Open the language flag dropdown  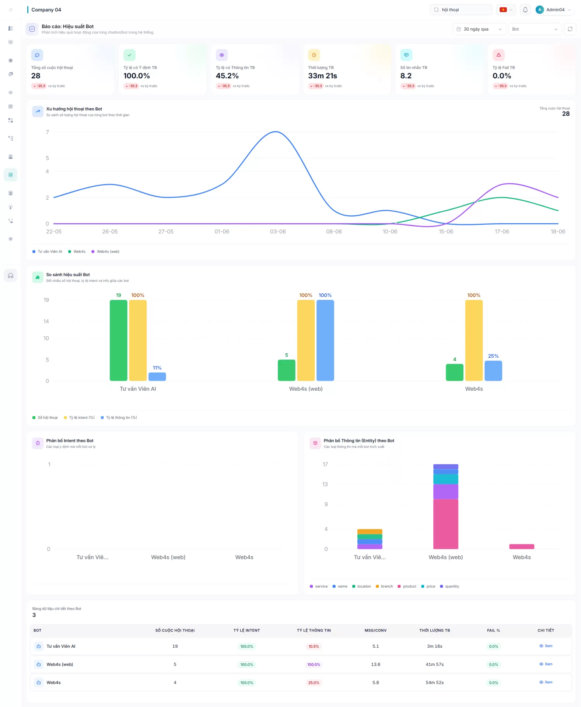click(506, 10)
